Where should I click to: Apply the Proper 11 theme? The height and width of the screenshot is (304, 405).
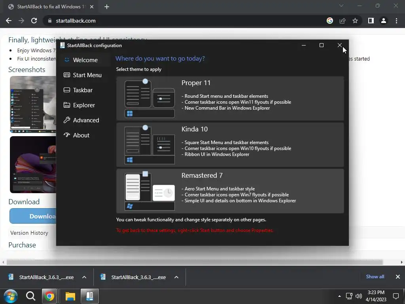point(230,98)
